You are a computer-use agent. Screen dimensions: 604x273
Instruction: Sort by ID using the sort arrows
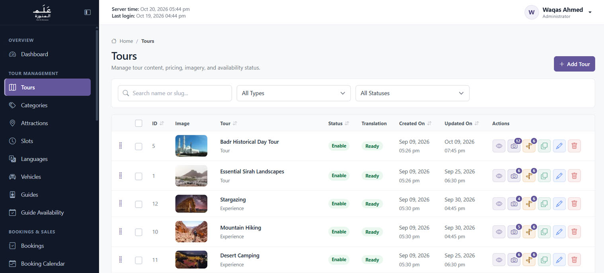point(162,123)
